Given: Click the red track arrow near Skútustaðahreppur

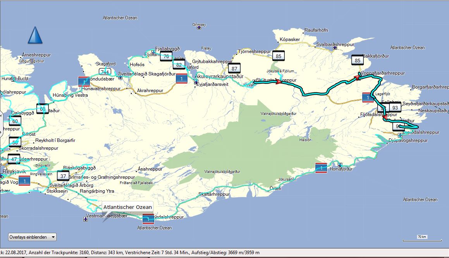Looking at the screenshot, I should 278,82.
